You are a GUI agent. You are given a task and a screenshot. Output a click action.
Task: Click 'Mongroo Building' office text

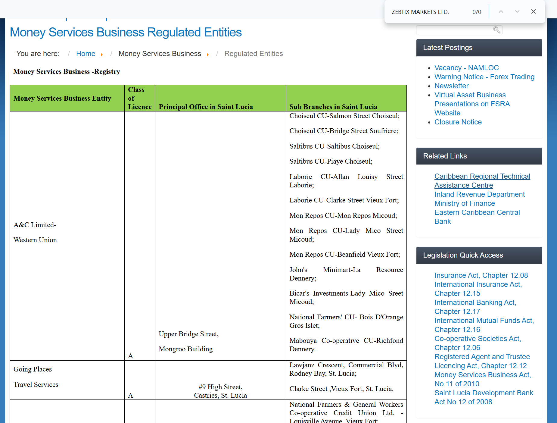(186, 349)
